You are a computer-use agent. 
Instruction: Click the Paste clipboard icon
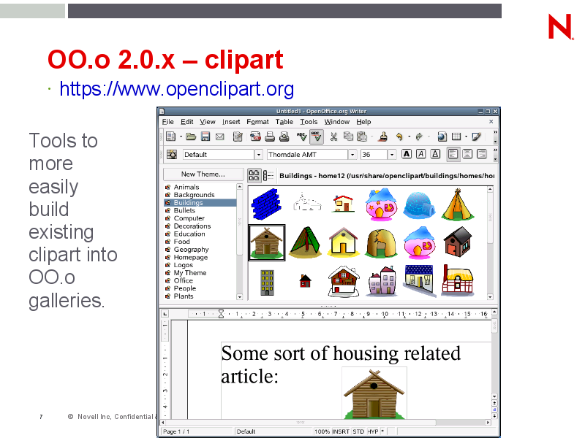tap(362, 137)
